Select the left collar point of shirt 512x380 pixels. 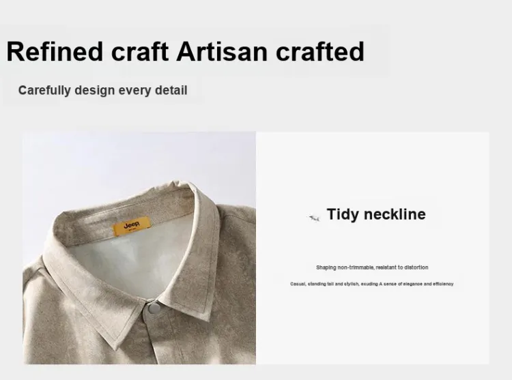pos(117,342)
